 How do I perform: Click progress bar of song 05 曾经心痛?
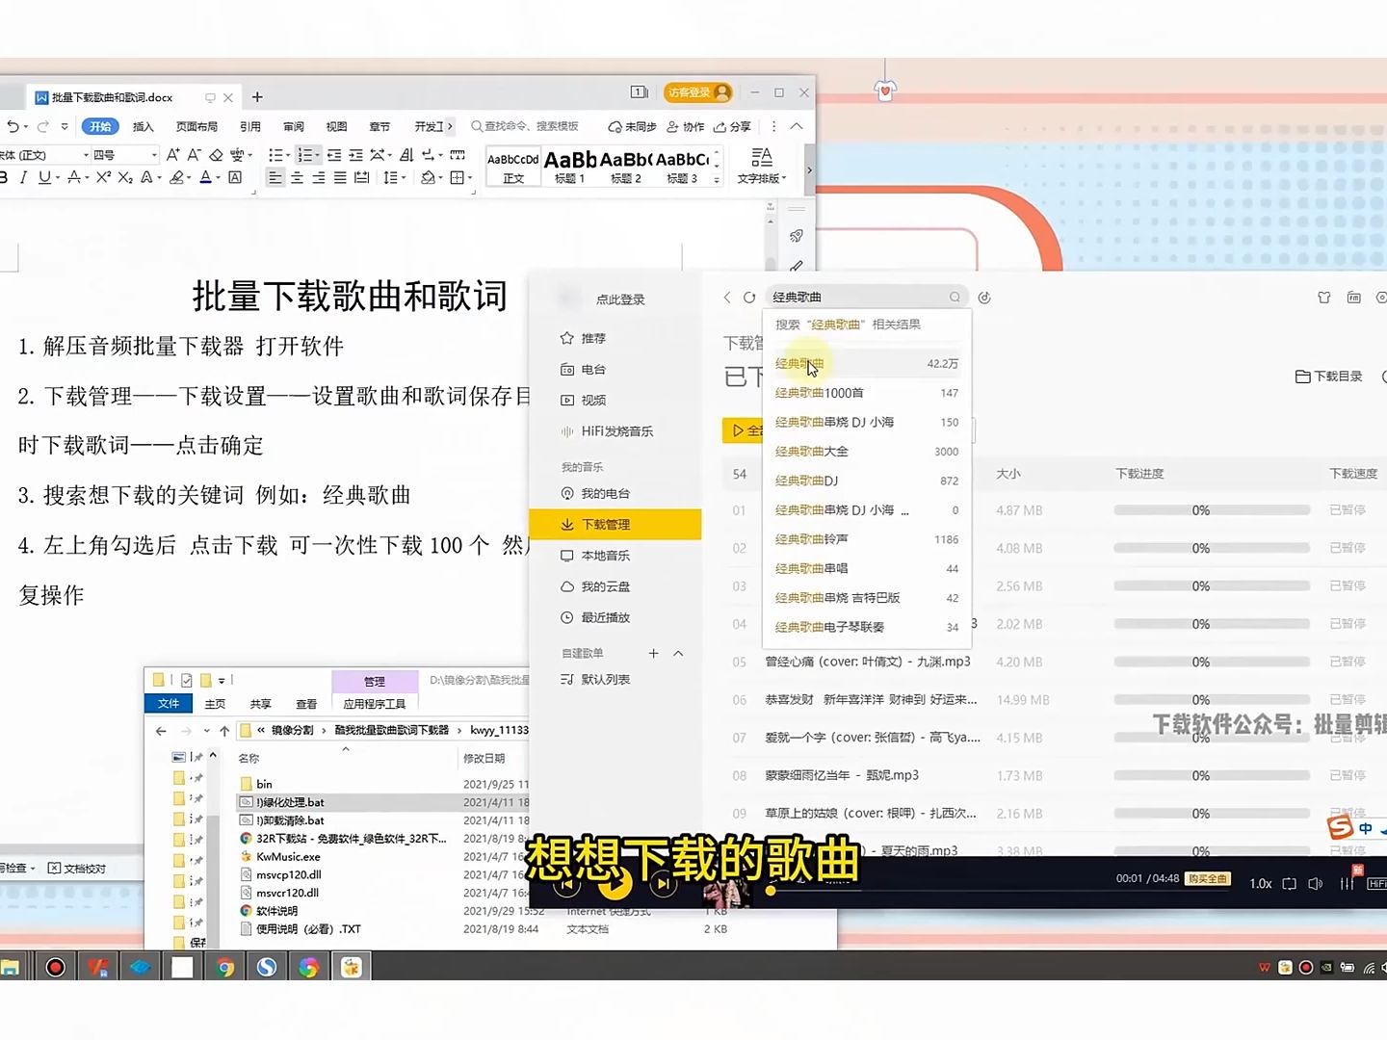(x=1212, y=663)
